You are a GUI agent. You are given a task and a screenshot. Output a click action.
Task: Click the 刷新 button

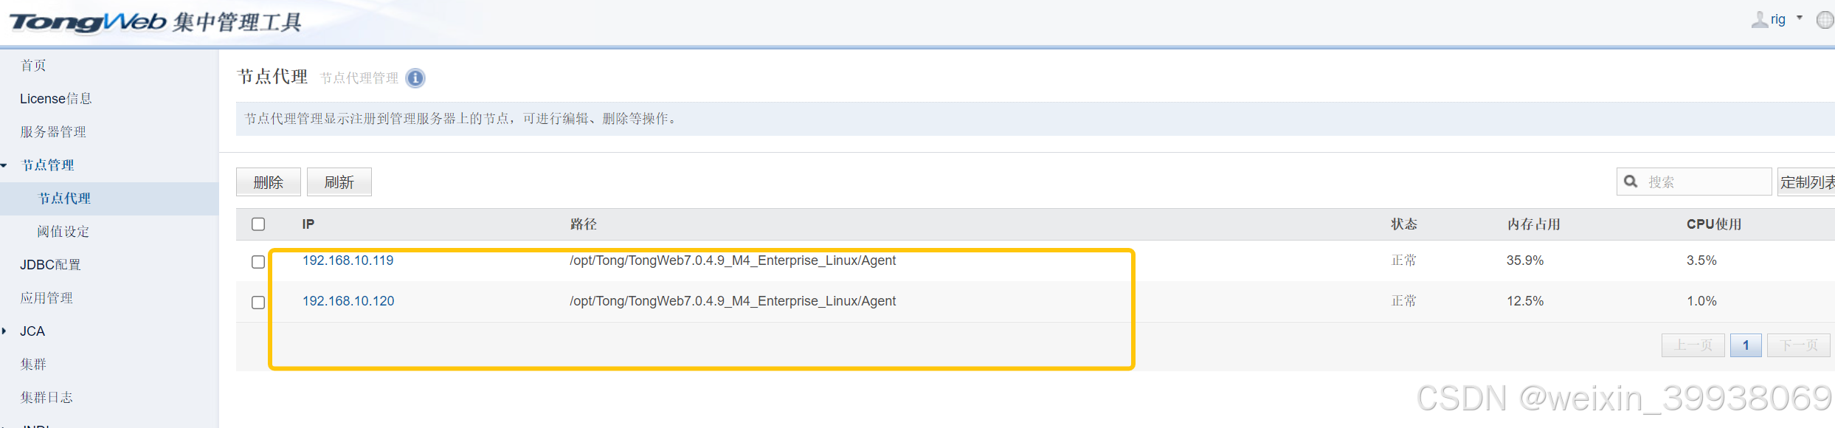point(339,182)
